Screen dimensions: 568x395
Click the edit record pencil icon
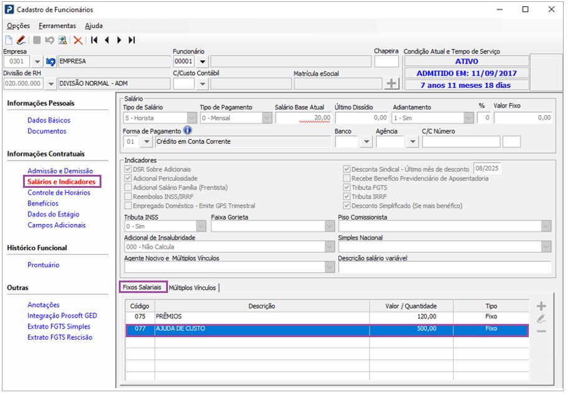pyautogui.click(x=21, y=40)
